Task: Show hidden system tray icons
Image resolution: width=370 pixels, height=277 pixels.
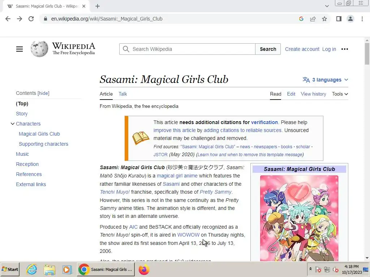Action: [x=310, y=269]
